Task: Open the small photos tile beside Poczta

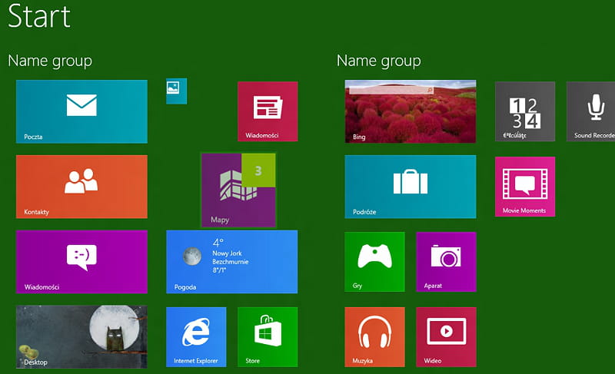Action: [x=177, y=91]
